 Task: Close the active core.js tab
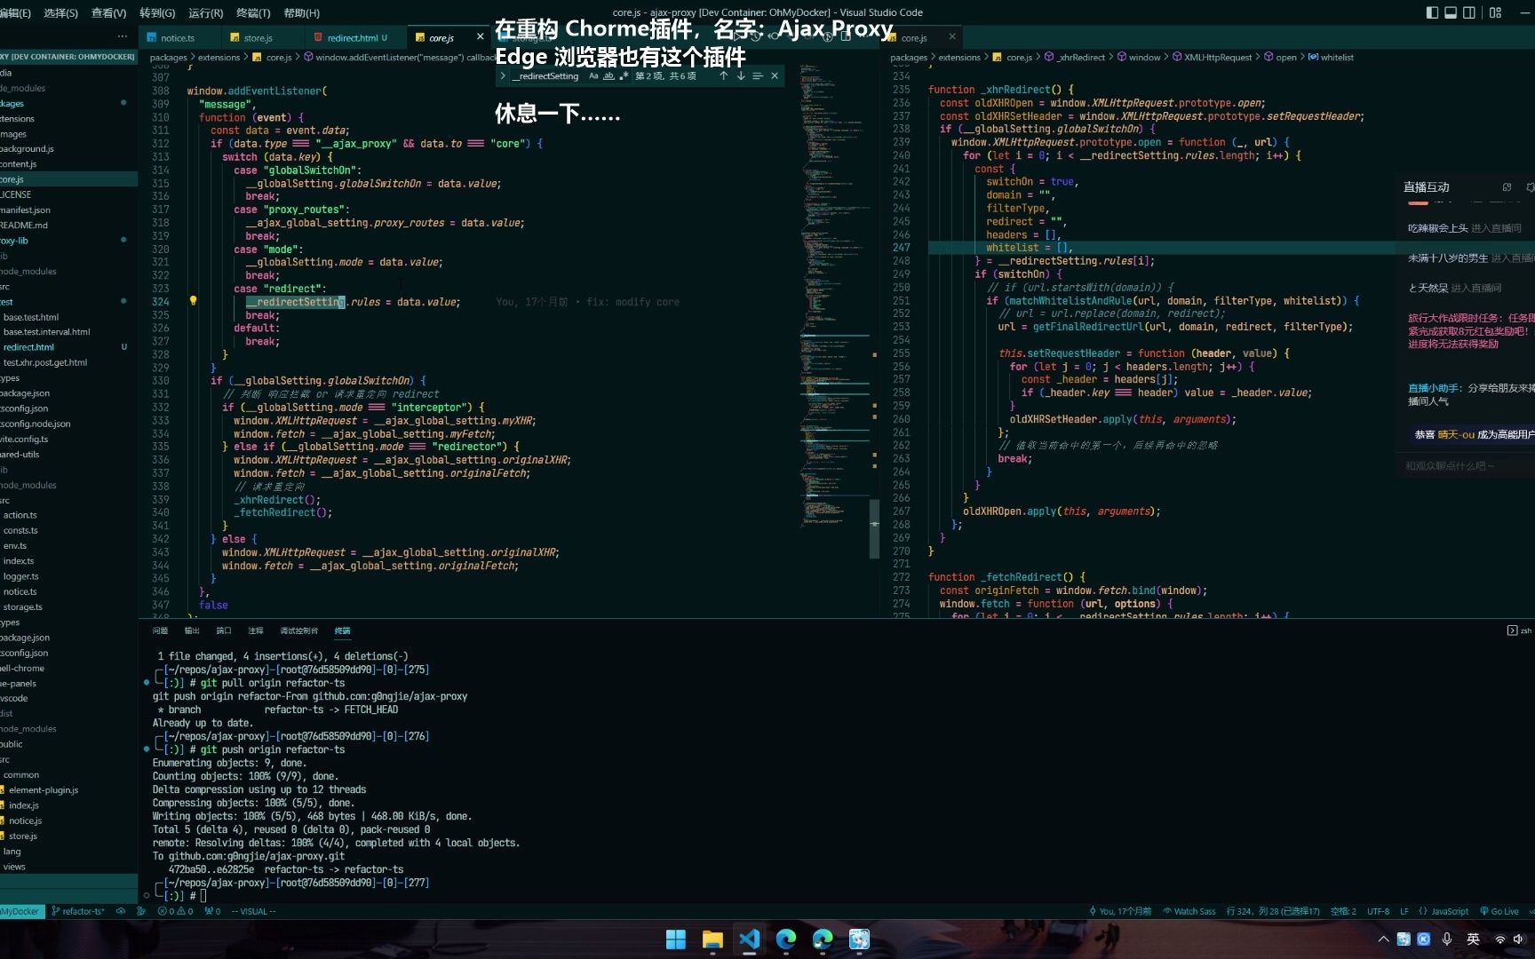(x=481, y=37)
